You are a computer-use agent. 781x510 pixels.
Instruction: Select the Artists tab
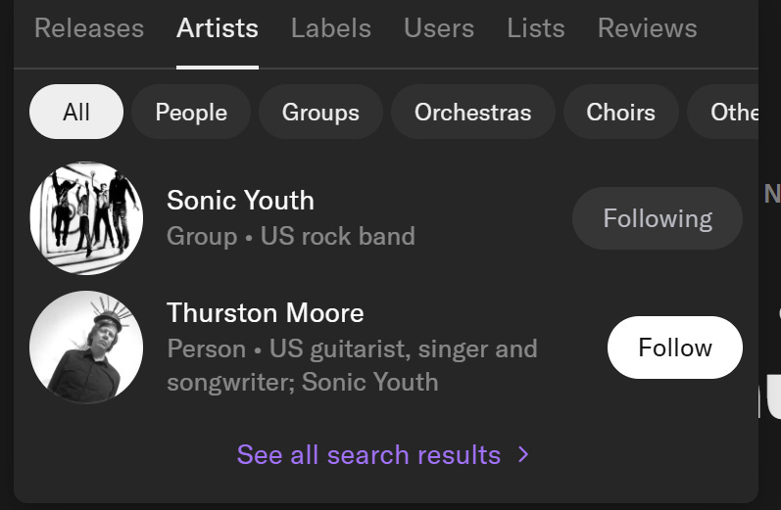point(217,28)
